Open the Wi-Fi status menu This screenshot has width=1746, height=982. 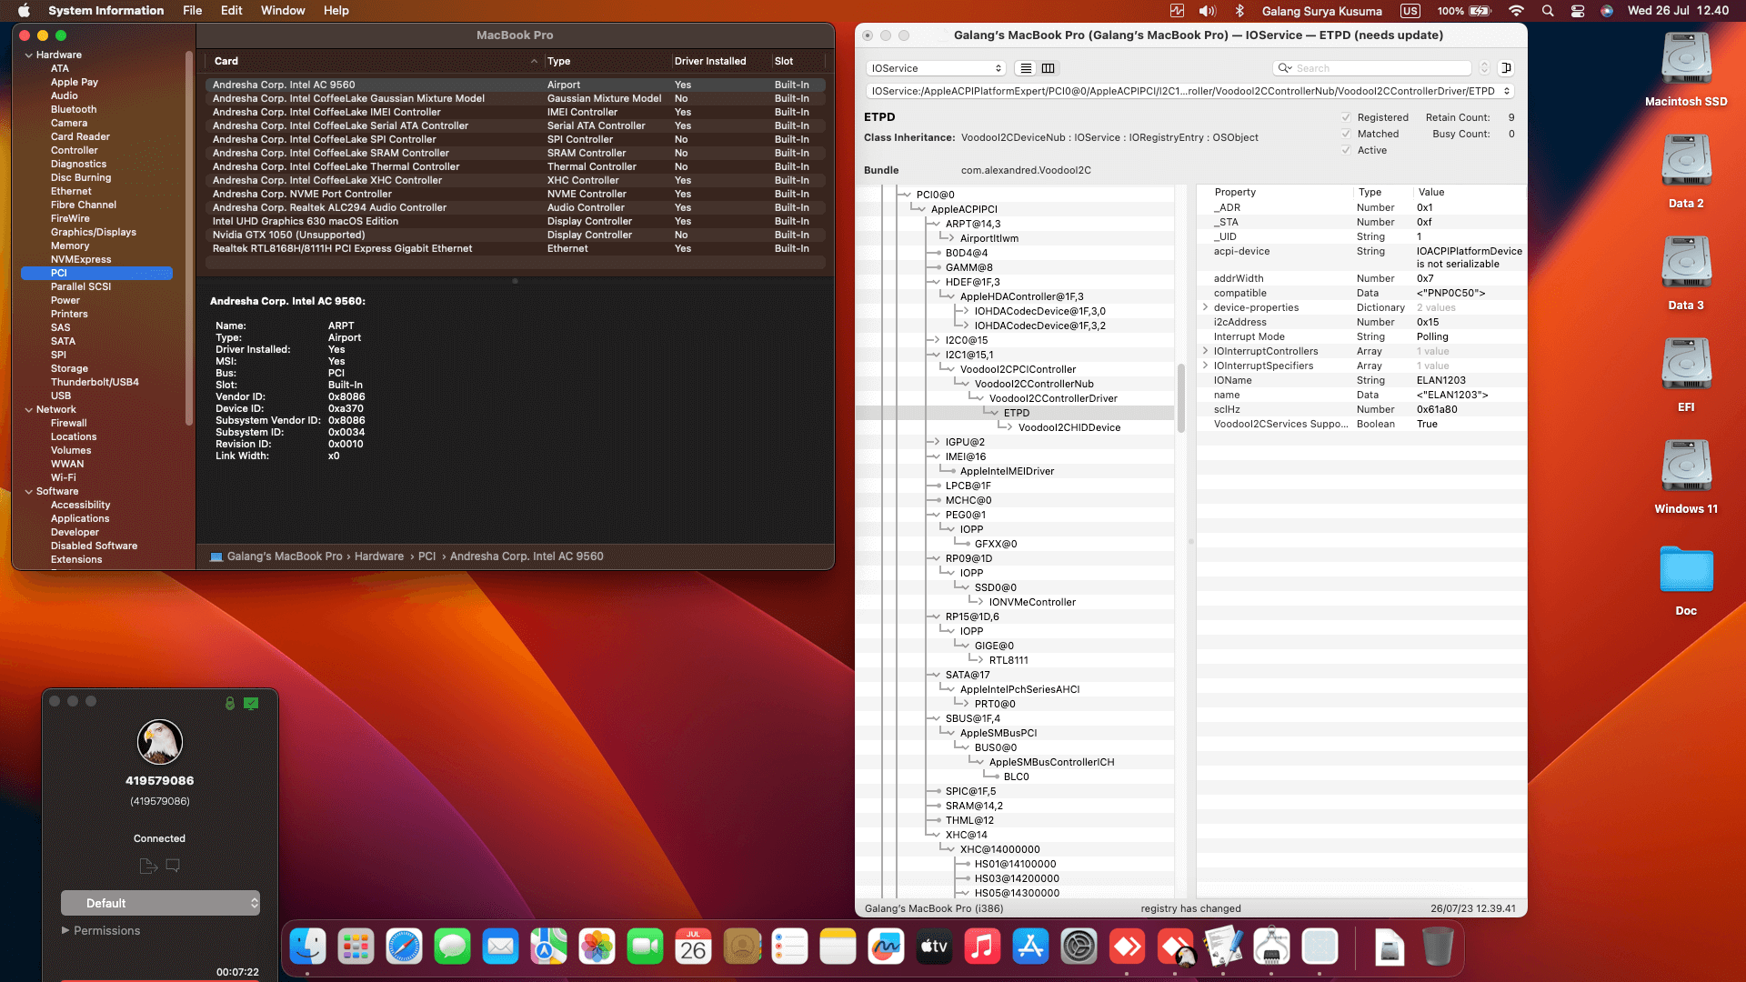[x=1516, y=11]
